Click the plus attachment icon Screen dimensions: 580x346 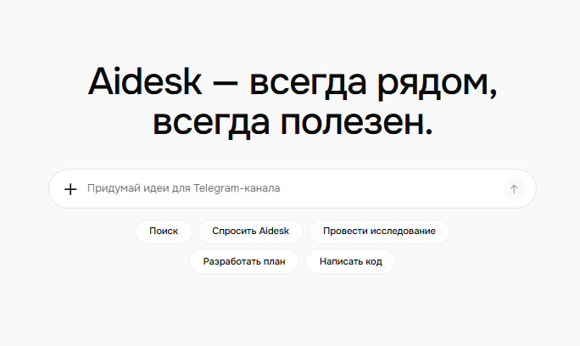pyautogui.click(x=70, y=189)
